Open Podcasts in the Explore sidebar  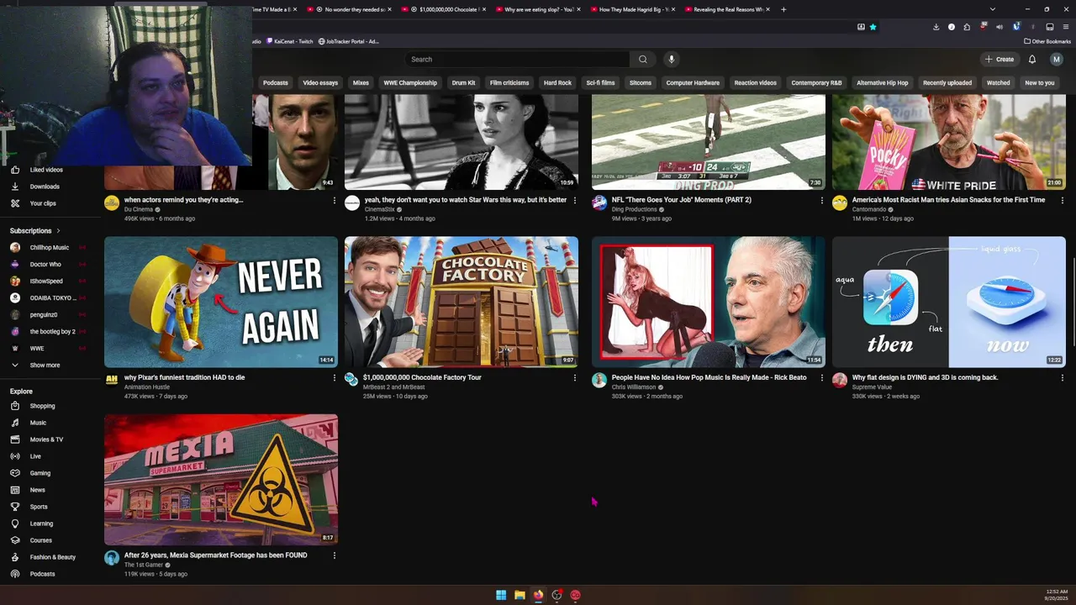click(42, 574)
